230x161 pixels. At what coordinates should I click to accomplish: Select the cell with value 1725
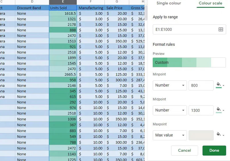[x=63, y=159]
